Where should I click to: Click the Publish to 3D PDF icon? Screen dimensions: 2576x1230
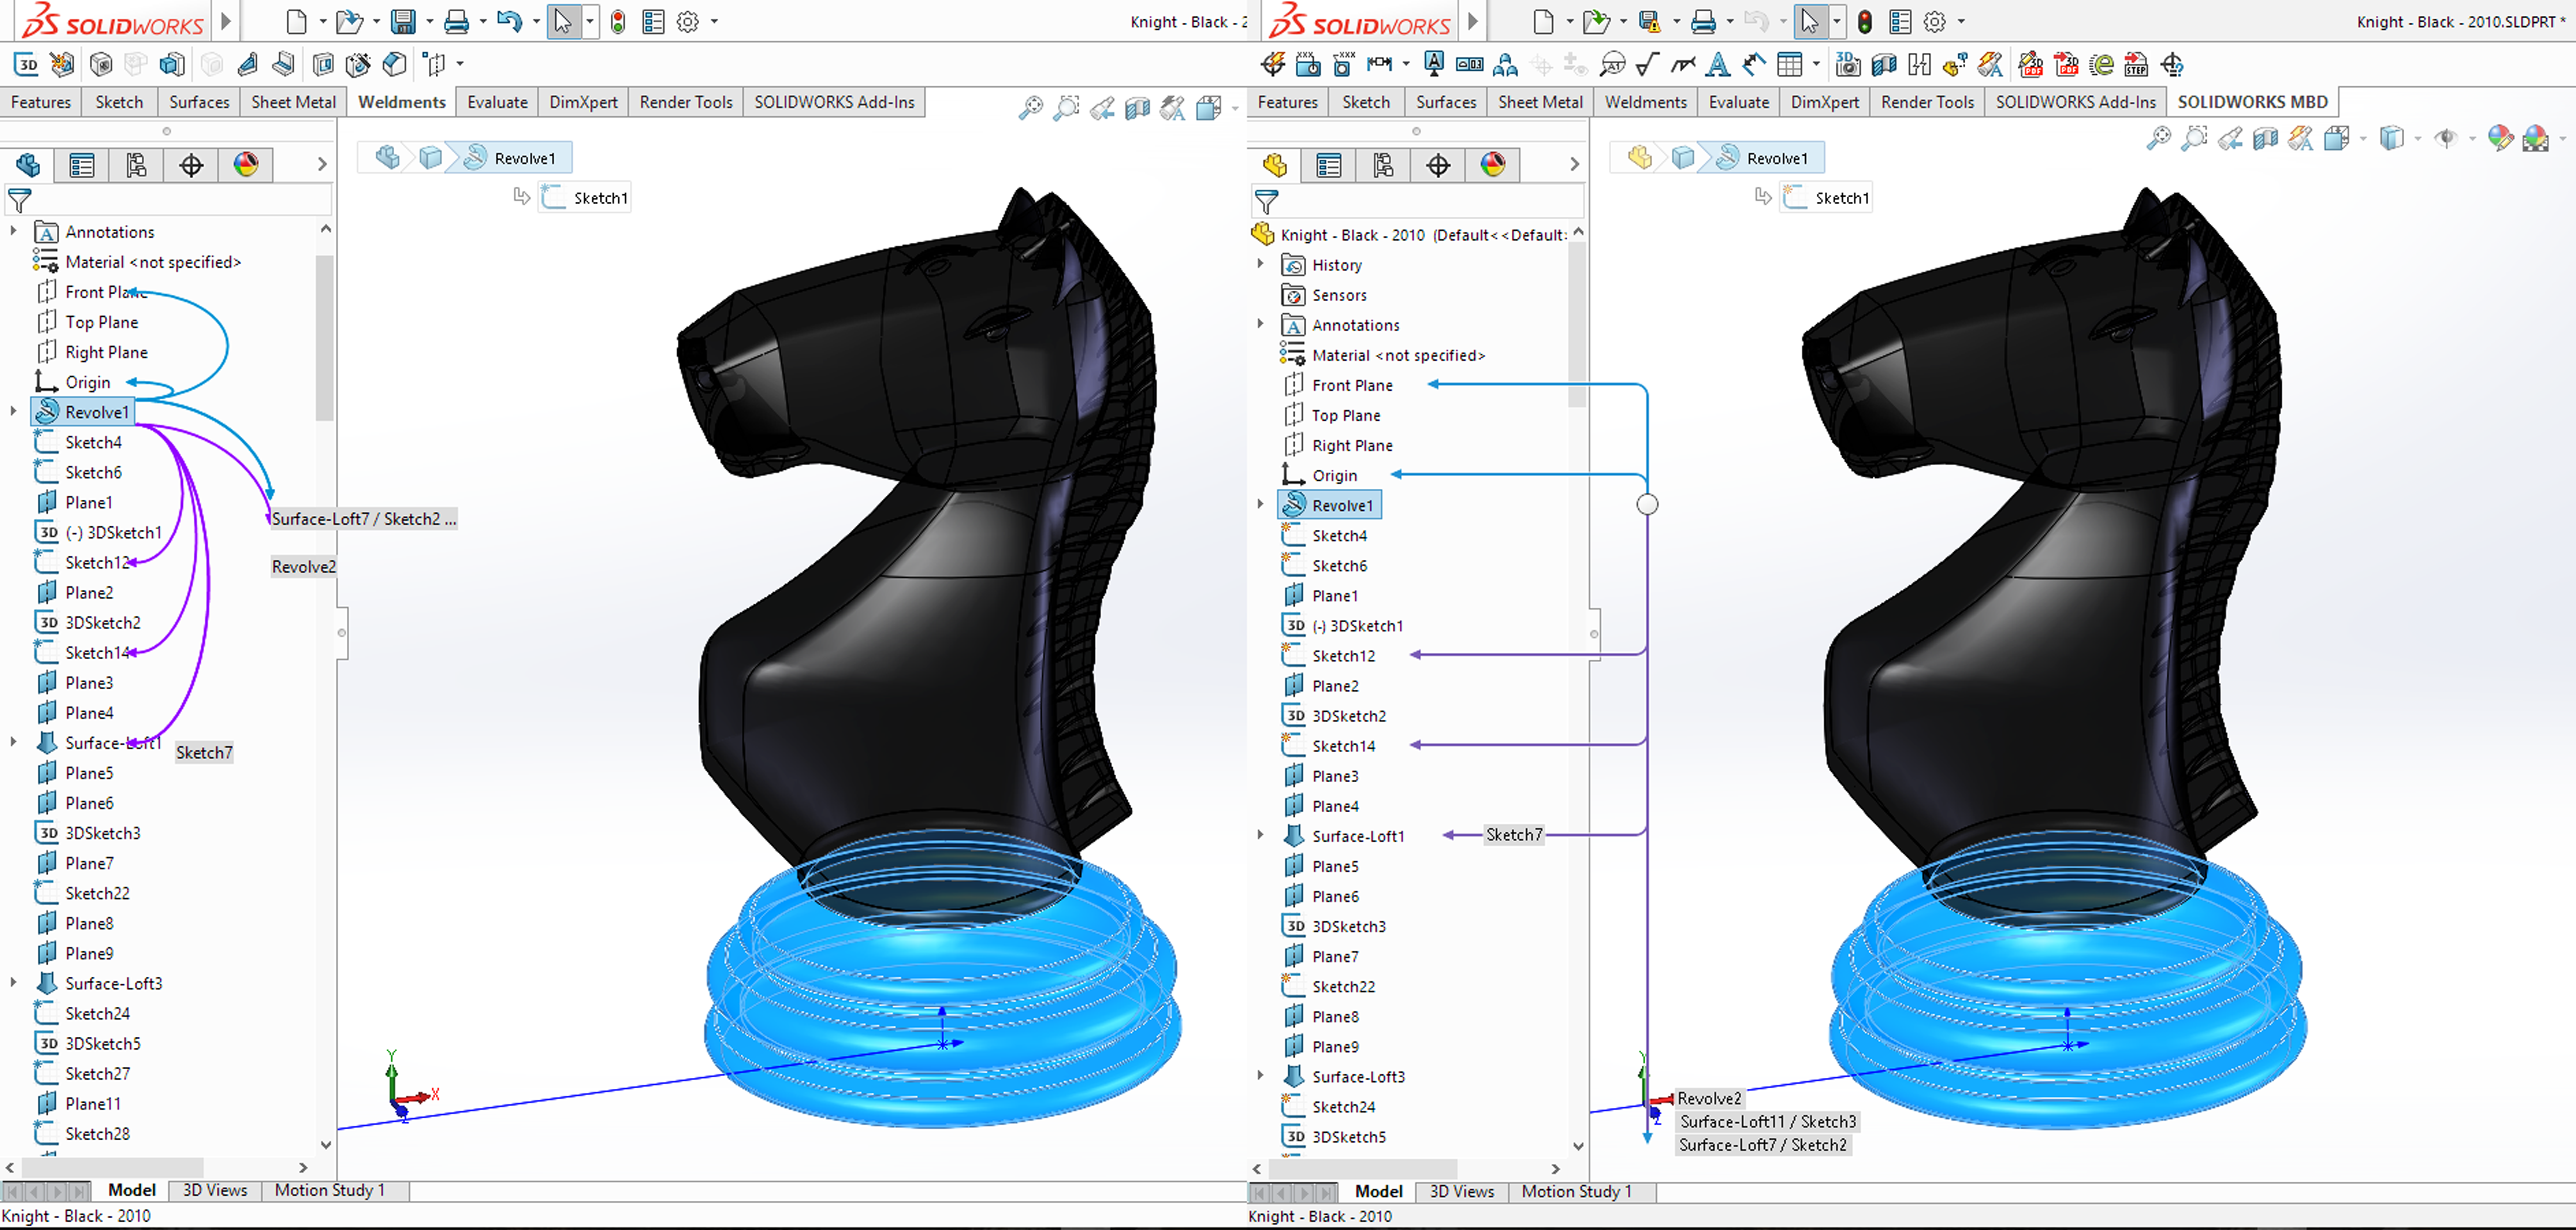click(2066, 65)
